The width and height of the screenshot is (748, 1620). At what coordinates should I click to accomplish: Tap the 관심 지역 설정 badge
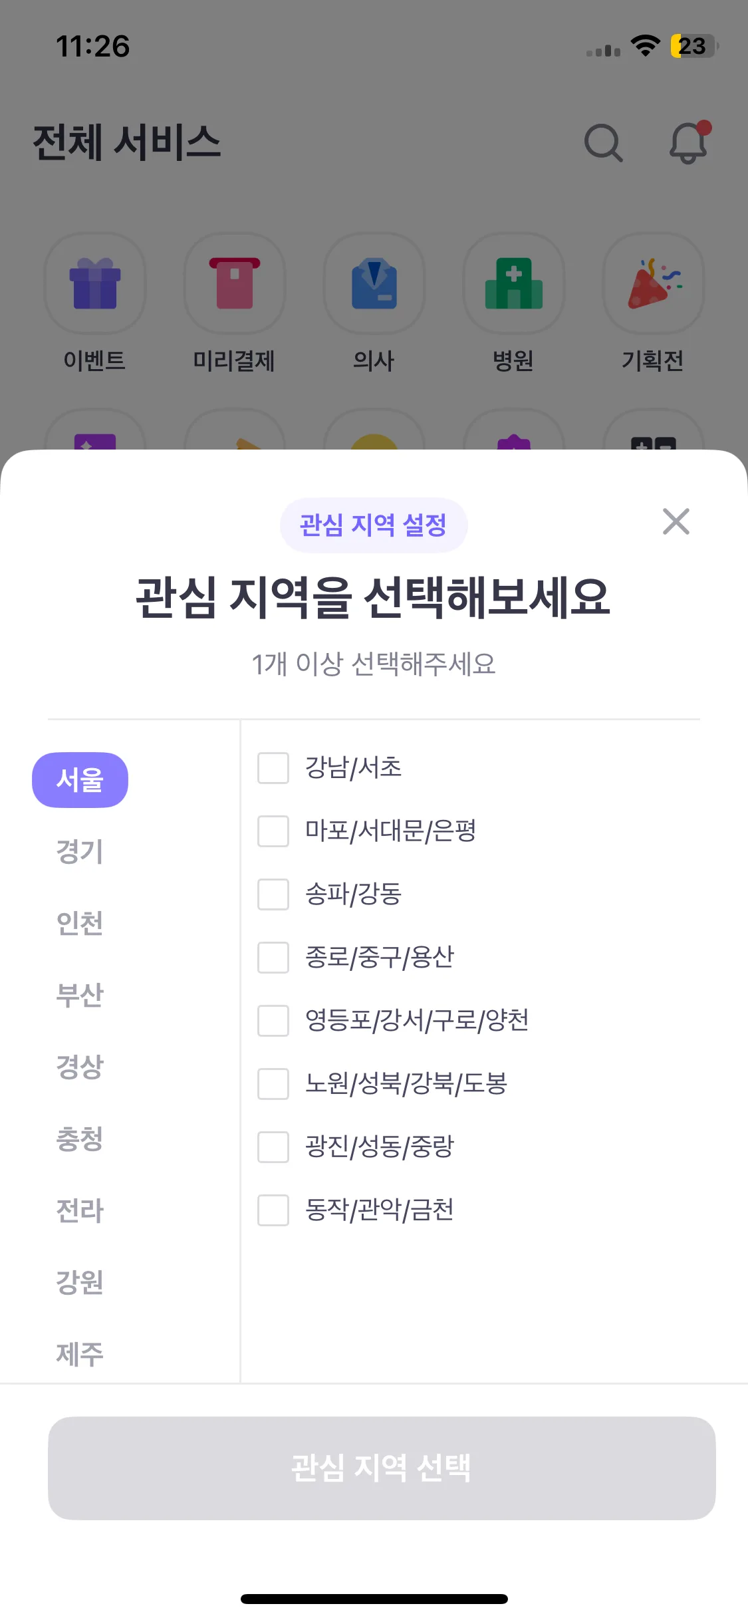click(374, 525)
